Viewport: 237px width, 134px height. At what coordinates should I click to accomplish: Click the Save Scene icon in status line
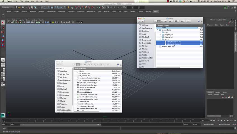click(23, 7)
